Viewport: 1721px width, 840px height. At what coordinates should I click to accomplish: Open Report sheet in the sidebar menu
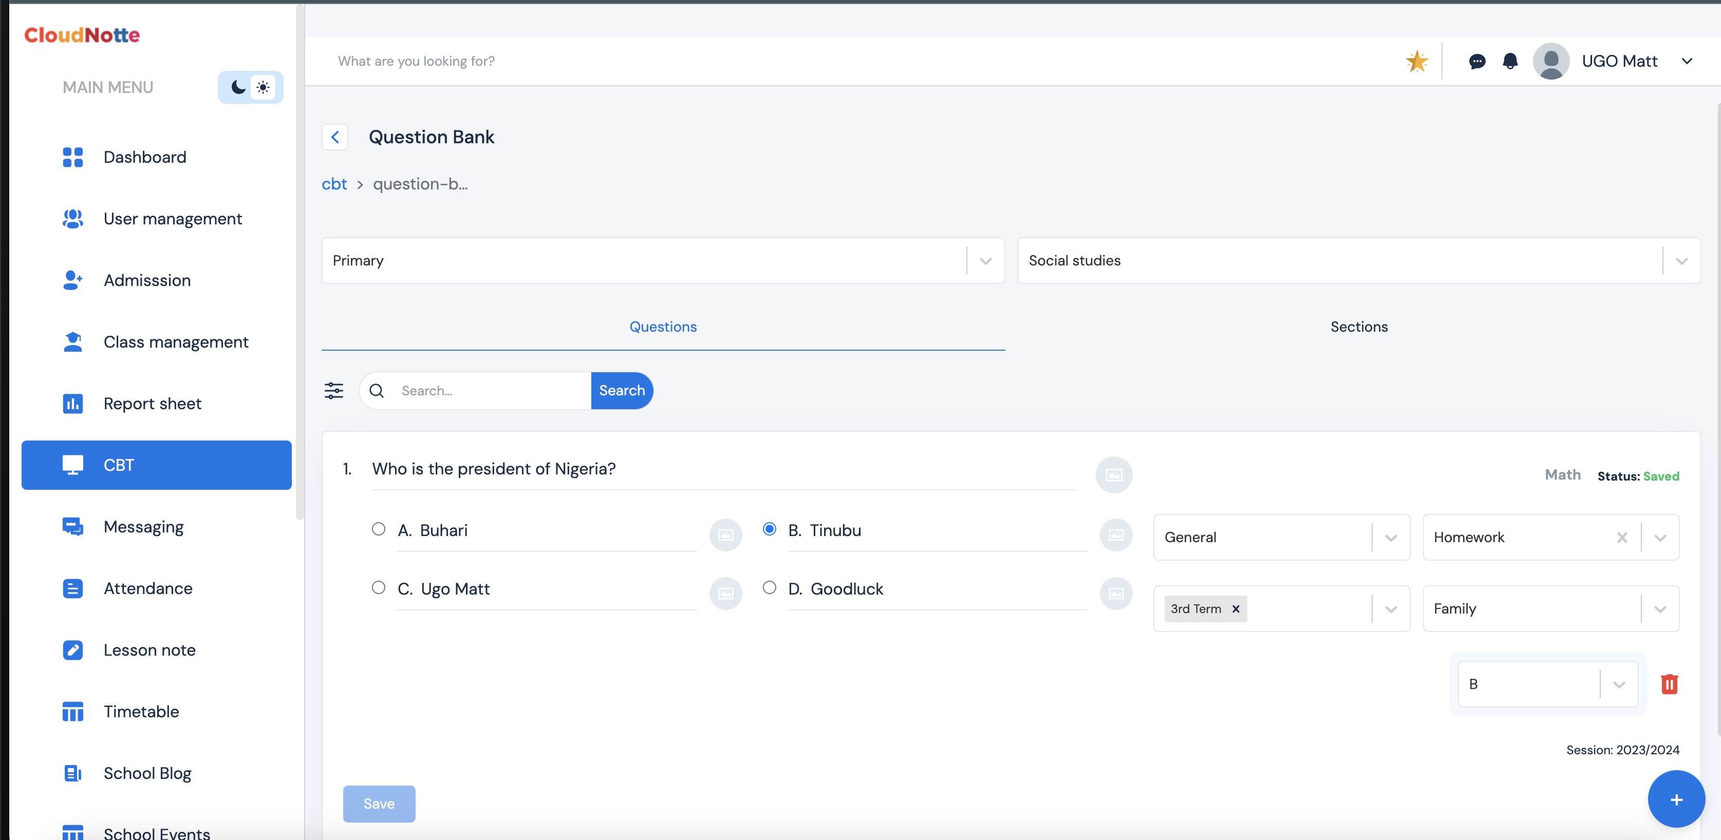(153, 403)
